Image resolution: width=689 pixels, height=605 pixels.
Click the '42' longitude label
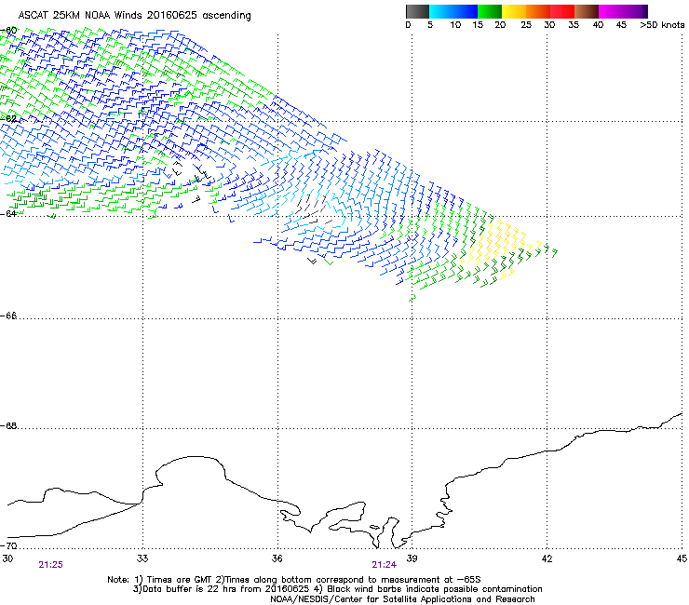point(547,558)
